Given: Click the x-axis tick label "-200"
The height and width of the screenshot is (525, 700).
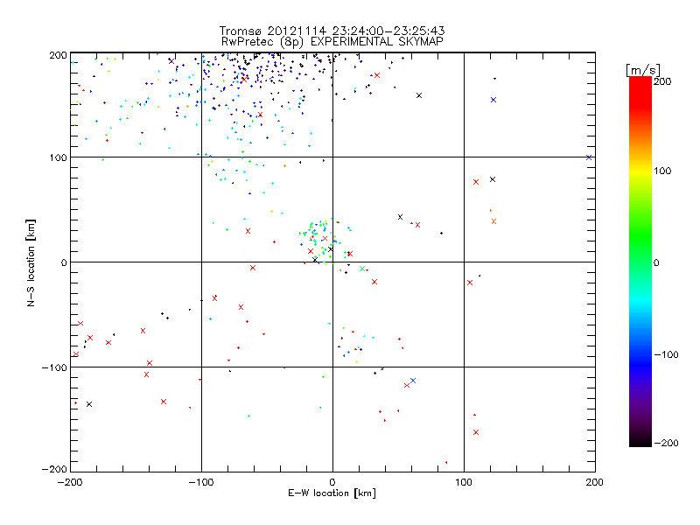Looking at the screenshot, I should 70,482.
